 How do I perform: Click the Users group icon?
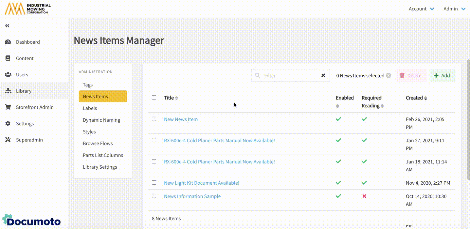pyautogui.click(x=8, y=75)
